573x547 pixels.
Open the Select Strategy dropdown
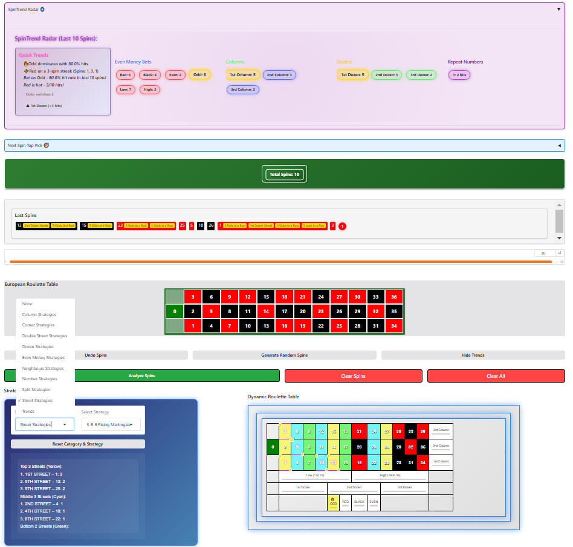[x=111, y=424]
